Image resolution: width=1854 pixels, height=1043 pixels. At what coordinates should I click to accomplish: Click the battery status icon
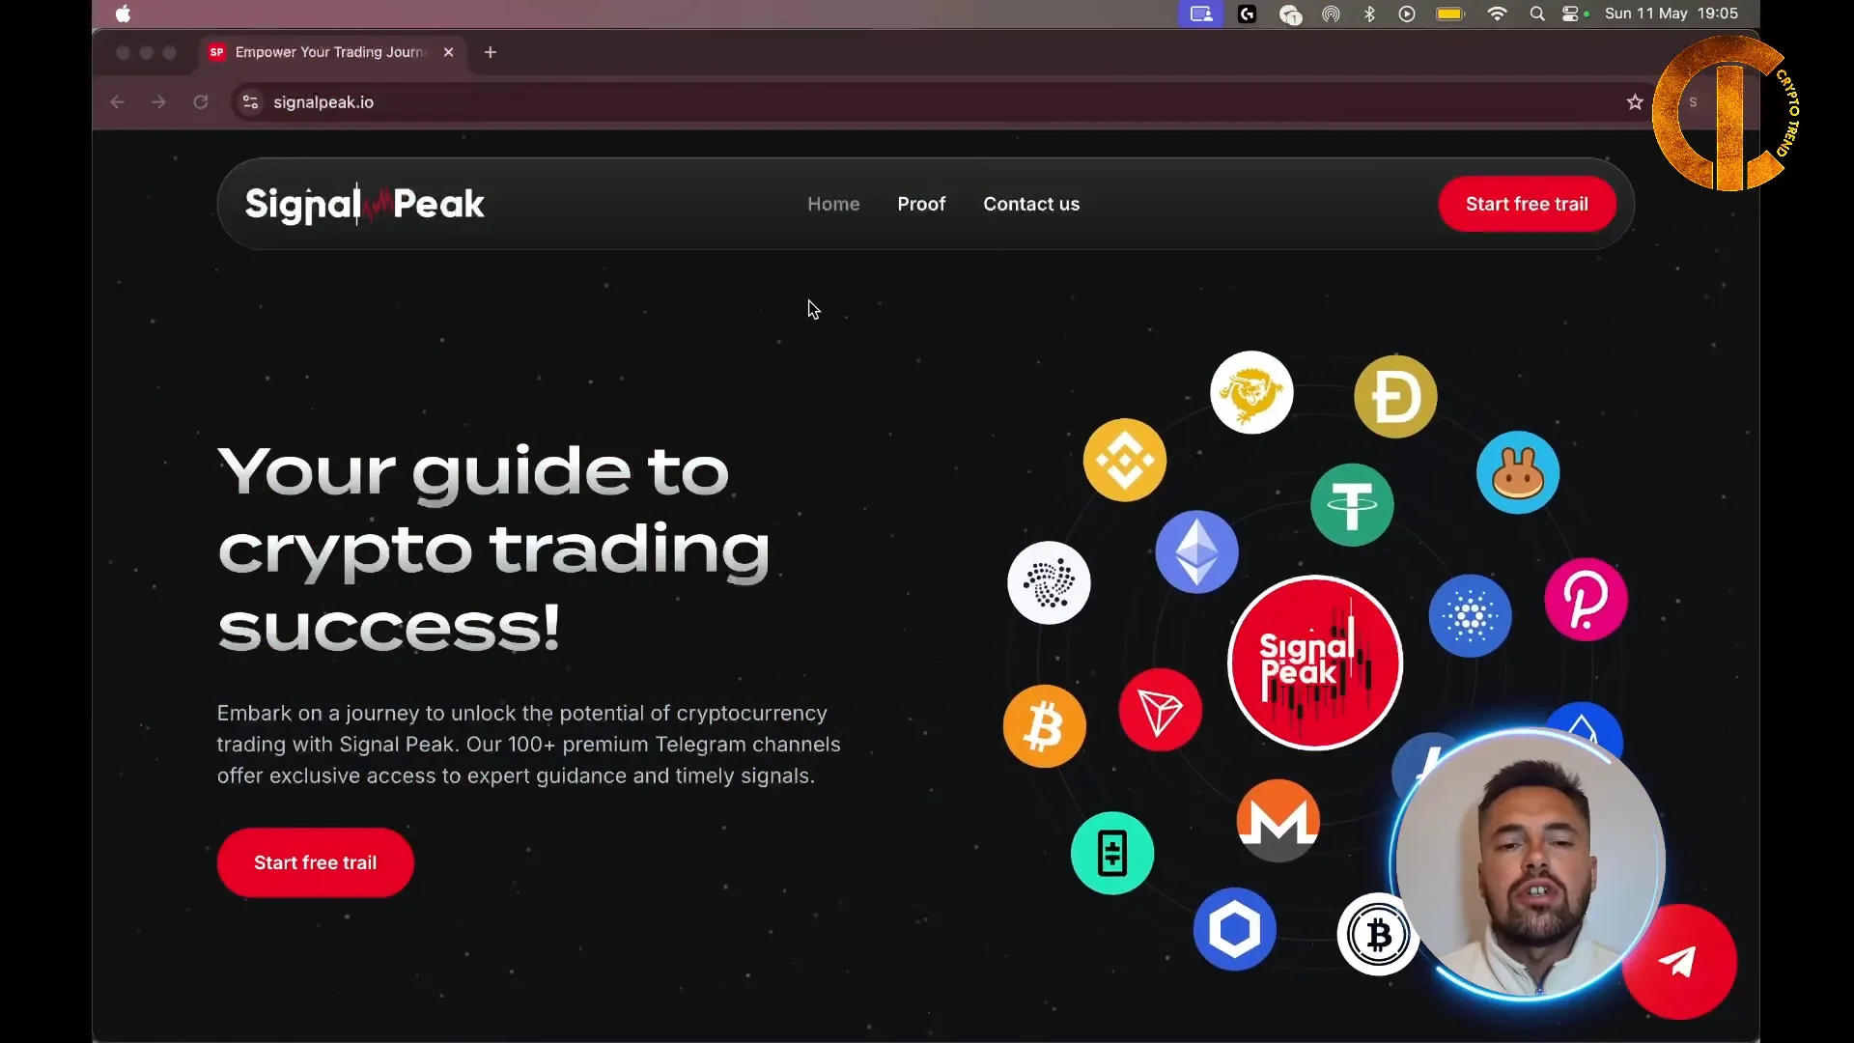point(1450,14)
